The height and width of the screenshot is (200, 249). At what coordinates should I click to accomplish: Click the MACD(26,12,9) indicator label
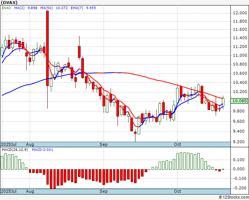point(15,150)
